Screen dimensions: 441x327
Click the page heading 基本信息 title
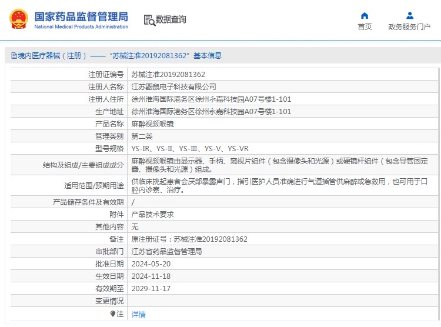coord(208,56)
